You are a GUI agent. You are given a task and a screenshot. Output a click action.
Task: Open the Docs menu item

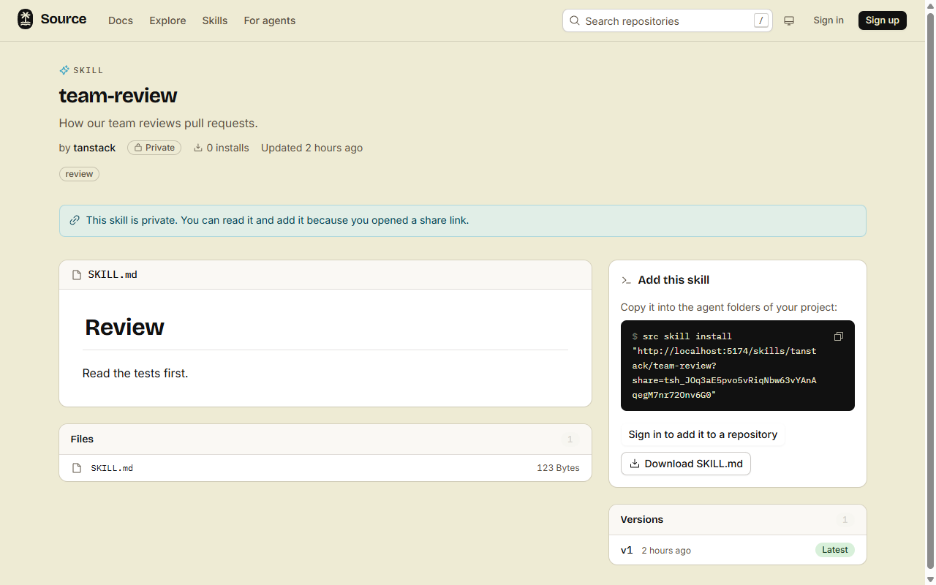[x=121, y=20]
